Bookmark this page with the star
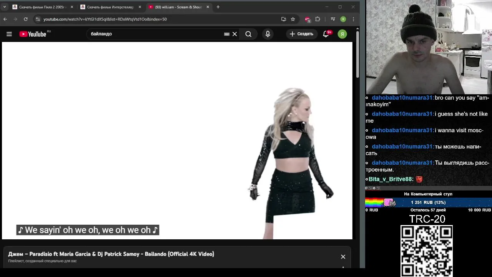Image resolution: width=492 pixels, height=277 pixels. (293, 19)
